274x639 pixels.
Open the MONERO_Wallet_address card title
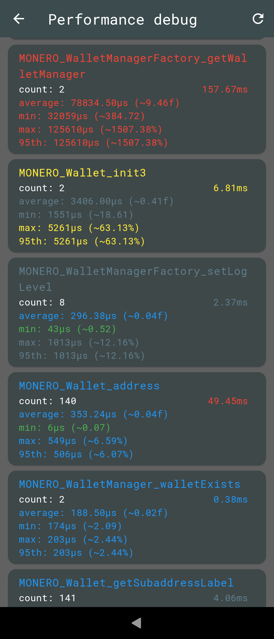89,386
